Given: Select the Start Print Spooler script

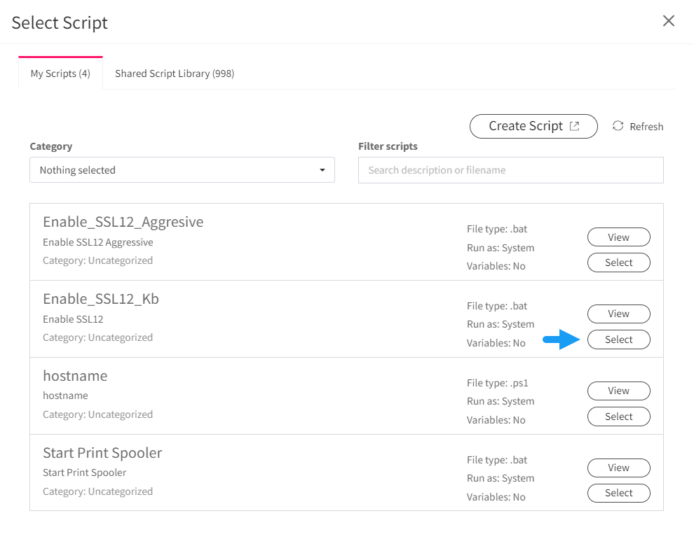Looking at the screenshot, I should pyautogui.click(x=619, y=493).
